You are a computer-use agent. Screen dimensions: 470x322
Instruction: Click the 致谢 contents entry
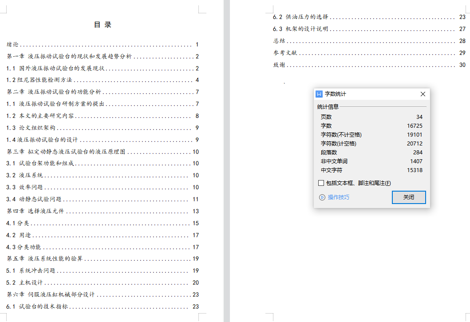click(x=279, y=65)
